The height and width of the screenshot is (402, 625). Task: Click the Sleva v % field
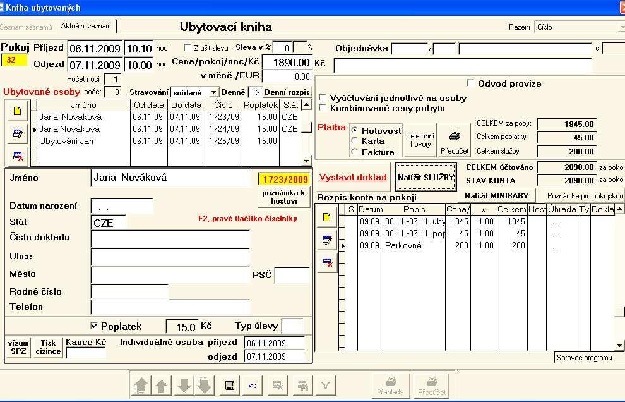(x=283, y=47)
